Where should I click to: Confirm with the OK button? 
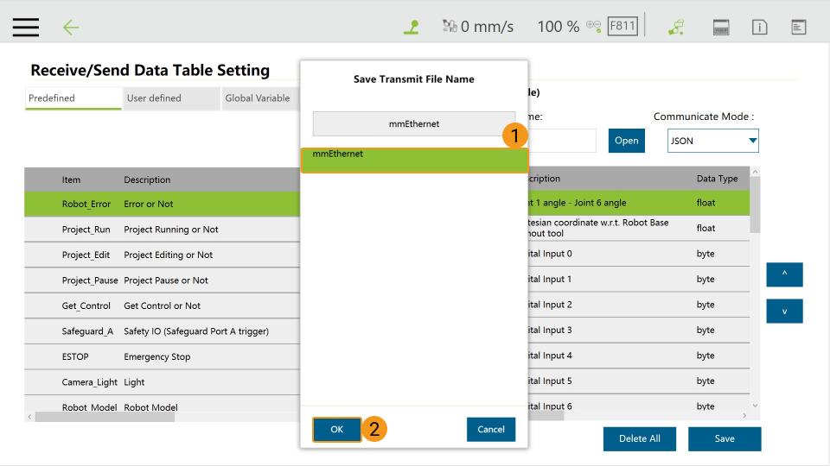(337, 430)
